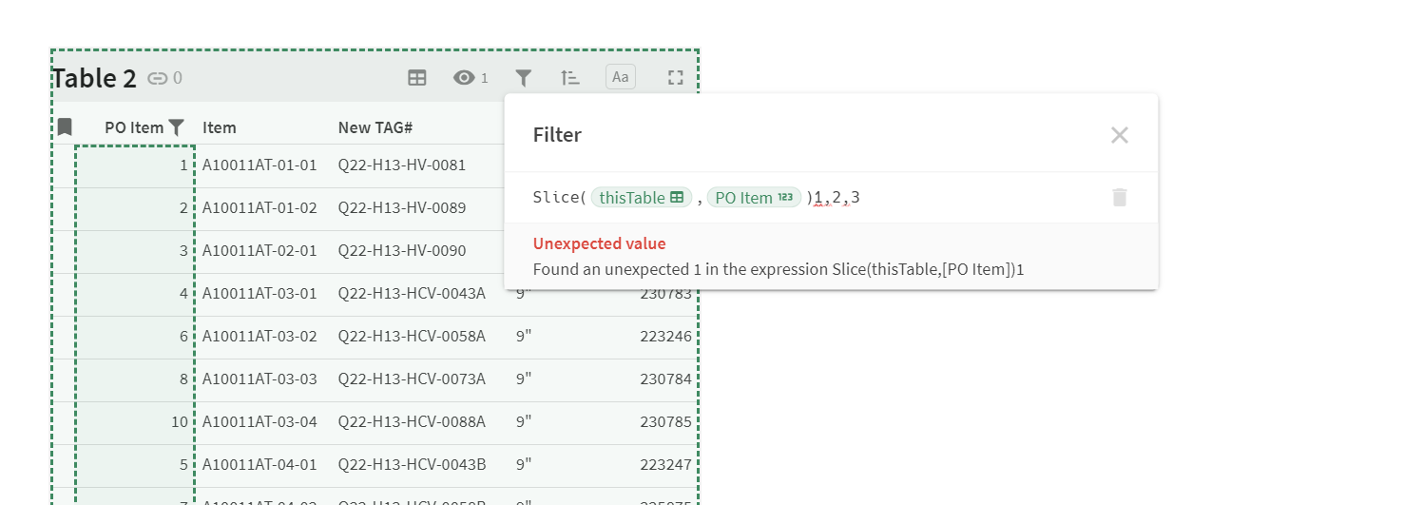The height and width of the screenshot is (505, 1404).
Task: Click the link references icon beside Table 2
Action: (158, 78)
